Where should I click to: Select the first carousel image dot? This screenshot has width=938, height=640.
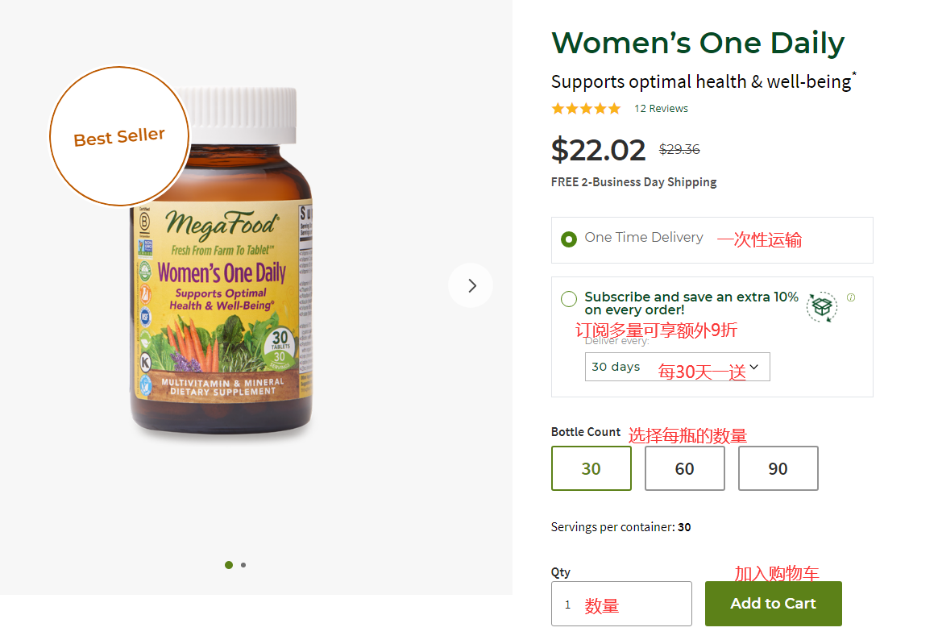(229, 565)
